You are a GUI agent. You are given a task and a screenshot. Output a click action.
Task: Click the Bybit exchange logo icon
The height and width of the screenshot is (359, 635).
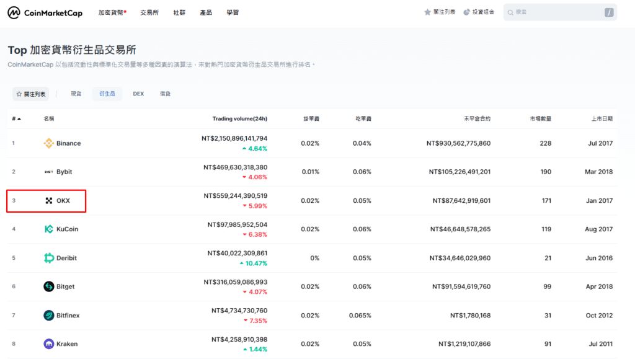click(48, 172)
